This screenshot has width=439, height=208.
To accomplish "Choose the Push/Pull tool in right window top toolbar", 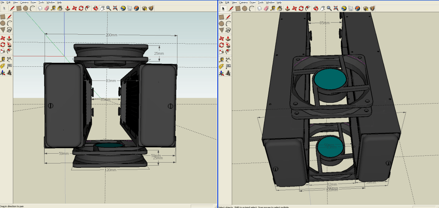I will (x=287, y=8).
